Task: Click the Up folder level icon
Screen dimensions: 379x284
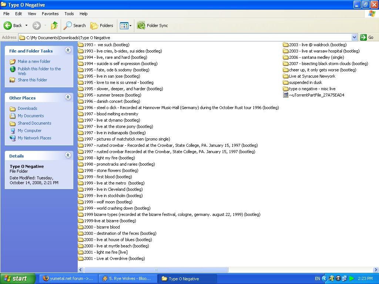Action: click(54, 26)
